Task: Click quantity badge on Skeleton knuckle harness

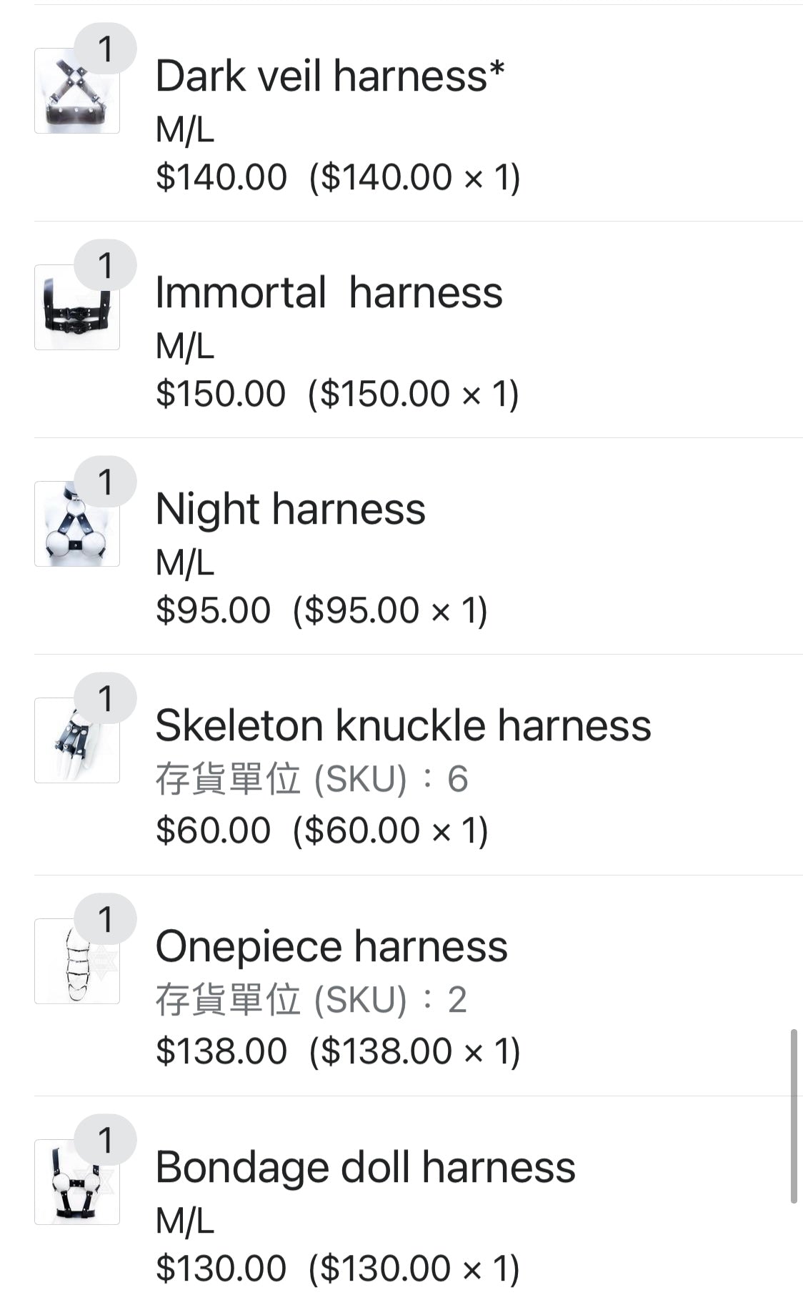Action: point(106,698)
